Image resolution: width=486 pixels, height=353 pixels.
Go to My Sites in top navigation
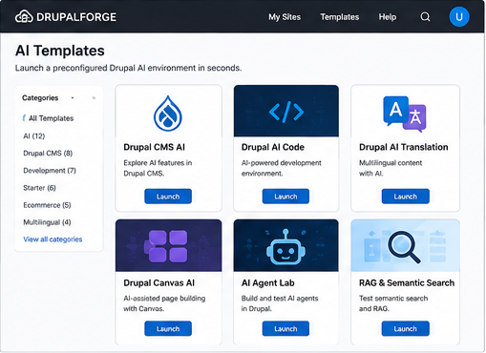coord(285,17)
